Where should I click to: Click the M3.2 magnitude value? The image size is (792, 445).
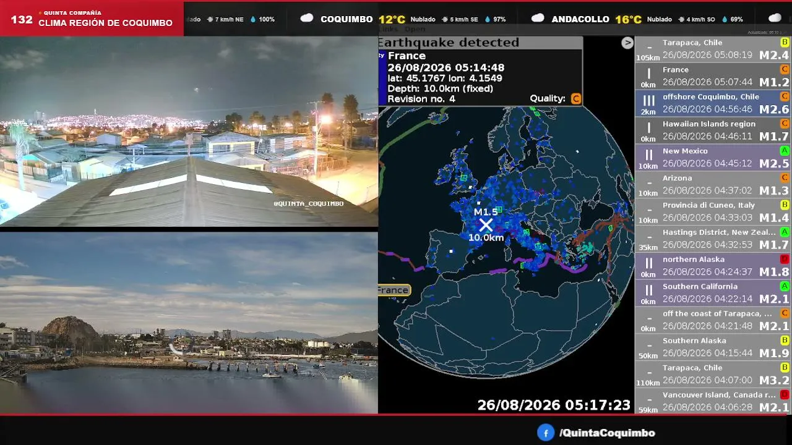(774, 380)
